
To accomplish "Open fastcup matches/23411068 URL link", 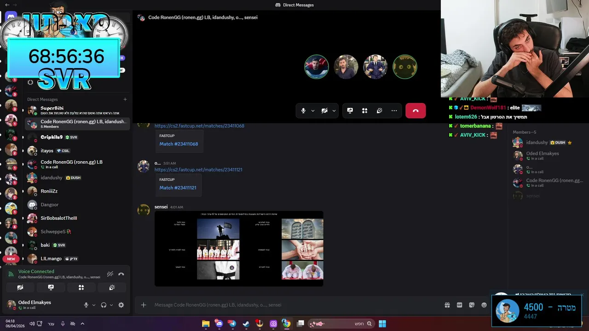I will [x=199, y=126].
